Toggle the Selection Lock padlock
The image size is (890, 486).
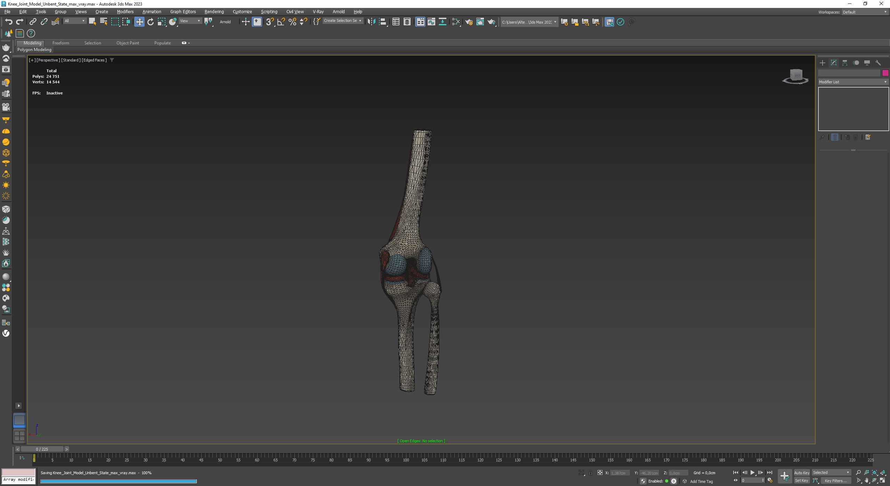[x=590, y=473]
